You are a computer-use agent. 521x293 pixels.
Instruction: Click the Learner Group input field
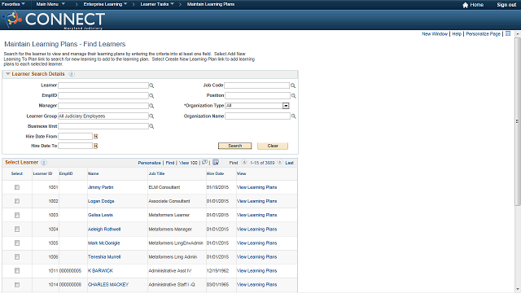coord(103,116)
